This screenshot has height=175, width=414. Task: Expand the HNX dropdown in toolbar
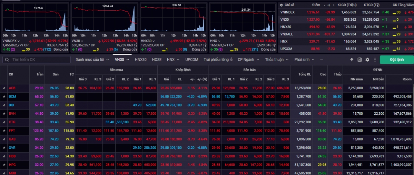174,60
